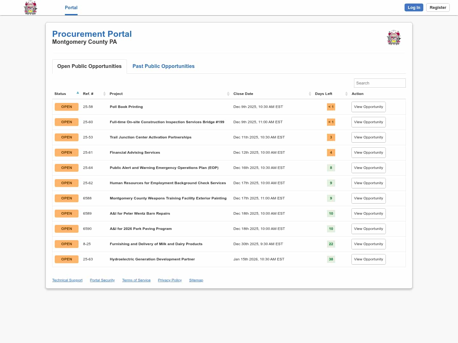View Opportunity for Financial Advising Services

(x=368, y=152)
